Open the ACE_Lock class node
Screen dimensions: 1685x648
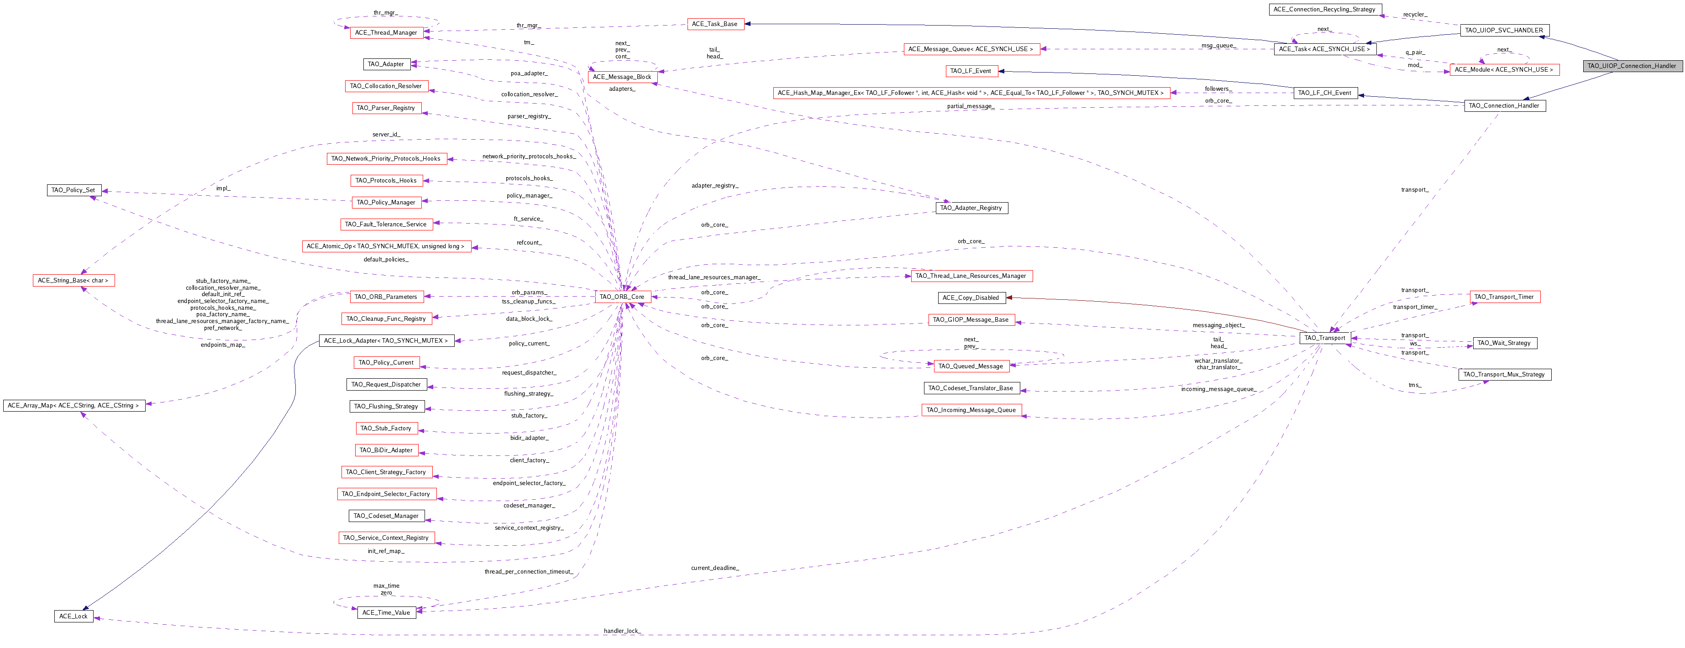click(x=74, y=615)
